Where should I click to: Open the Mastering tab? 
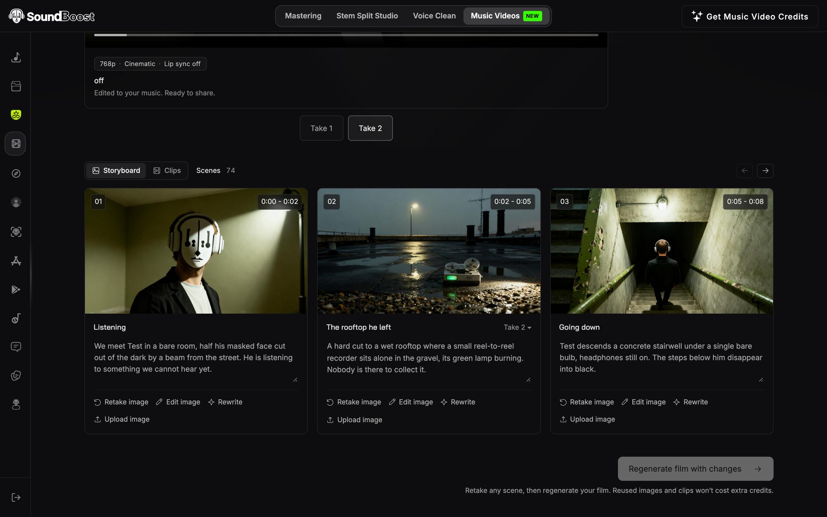pyautogui.click(x=303, y=16)
